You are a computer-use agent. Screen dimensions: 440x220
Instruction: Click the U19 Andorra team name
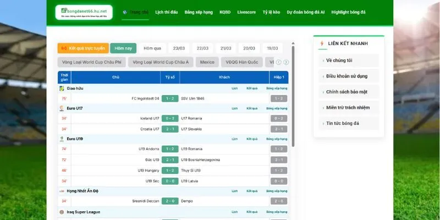[x=148, y=149]
